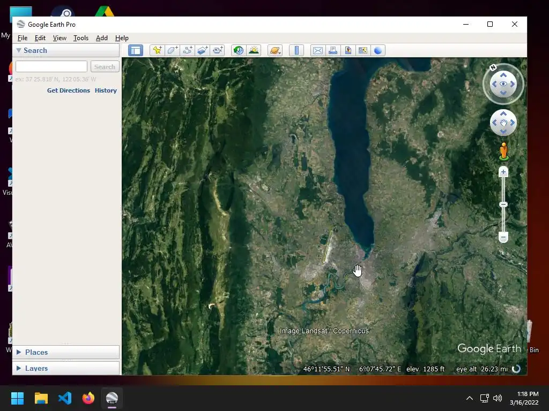Open the planet switcher icon
The width and height of the screenshot is (549, 411).
[x=275, y=50]
